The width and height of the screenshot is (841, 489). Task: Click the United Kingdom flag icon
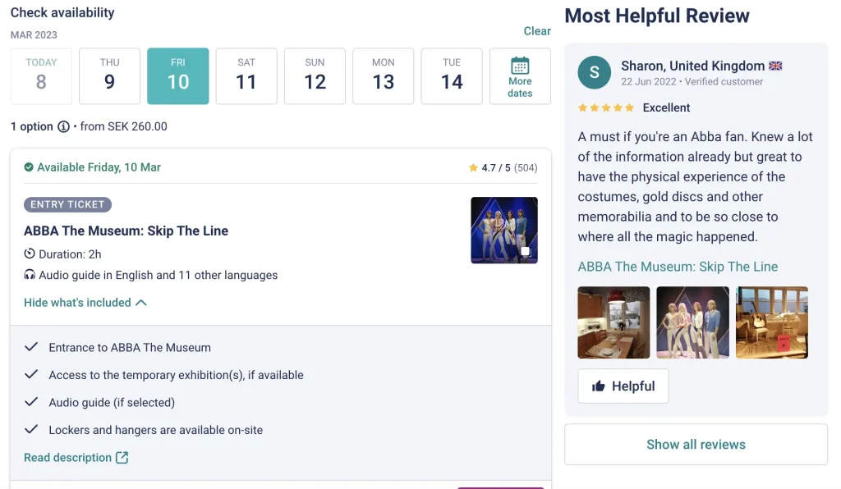775,66
